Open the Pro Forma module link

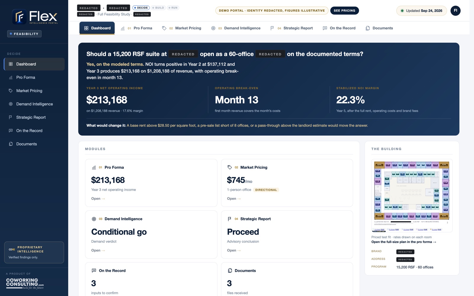coord(98,199)
